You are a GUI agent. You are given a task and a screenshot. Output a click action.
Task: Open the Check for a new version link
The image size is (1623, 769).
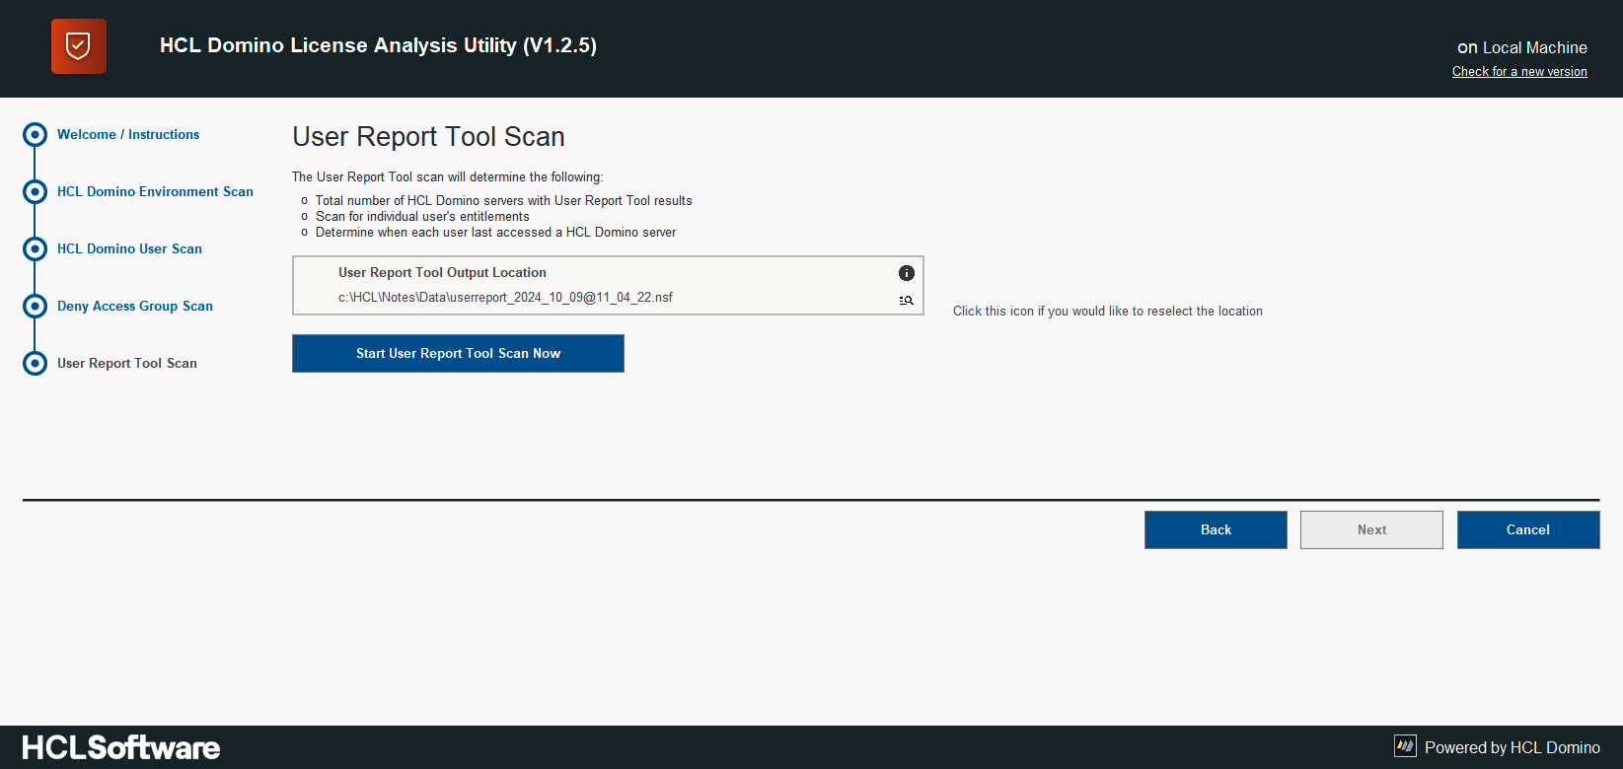point(1519,72)
